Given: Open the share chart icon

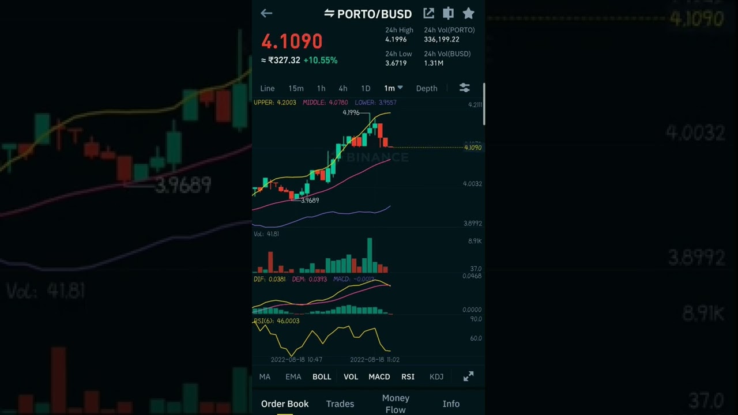Looking at the screenshot, I should click(428, 13).
